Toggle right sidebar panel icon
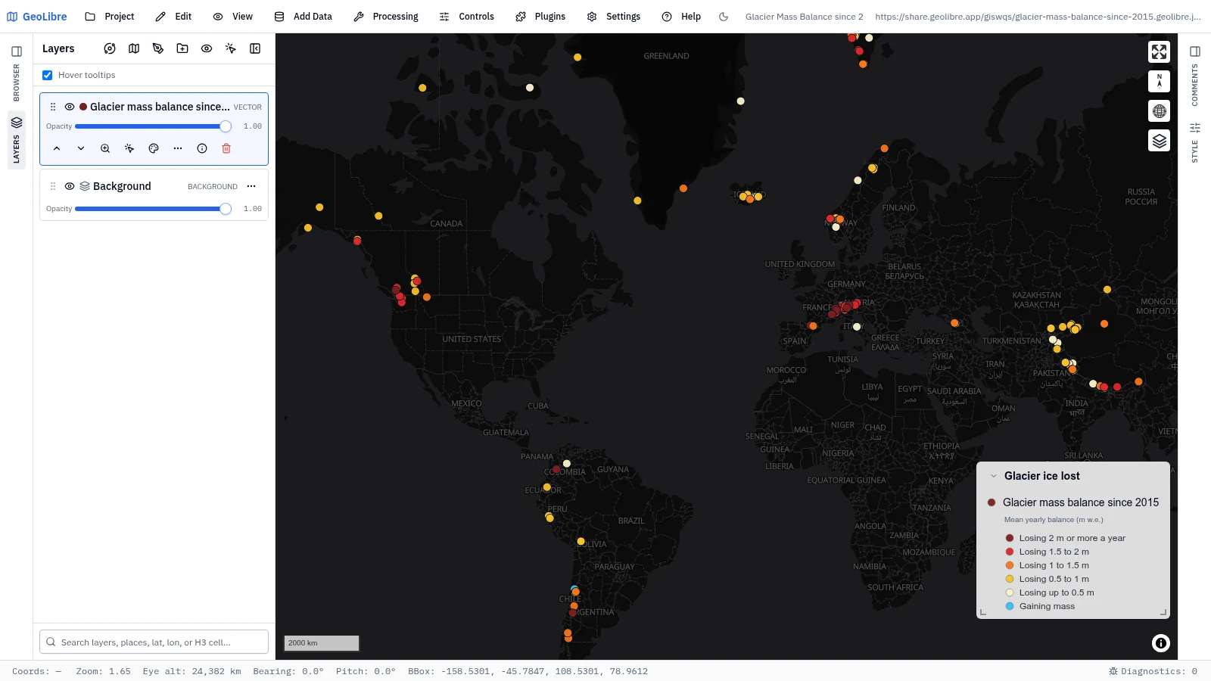The height and width of the screenshot is (681, 1211). click(1195, 51)
